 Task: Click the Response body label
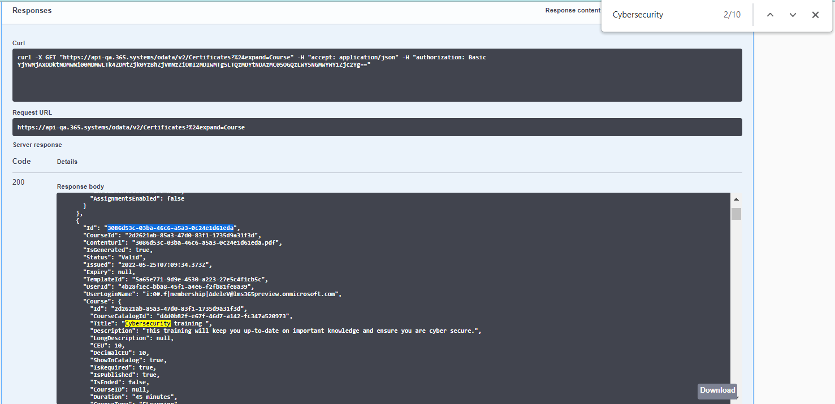click(x=80, y=186)
